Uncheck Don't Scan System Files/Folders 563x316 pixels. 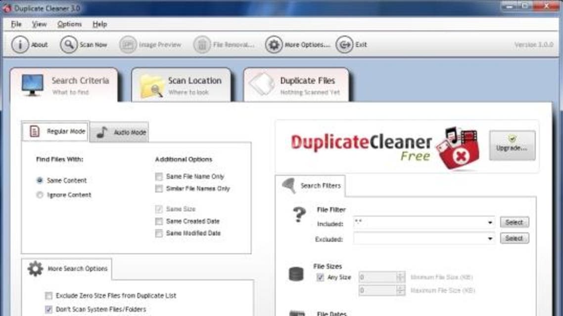coord(48,309)
